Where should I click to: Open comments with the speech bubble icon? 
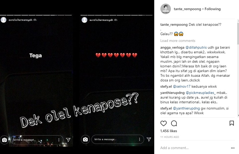tap(174, 123)
